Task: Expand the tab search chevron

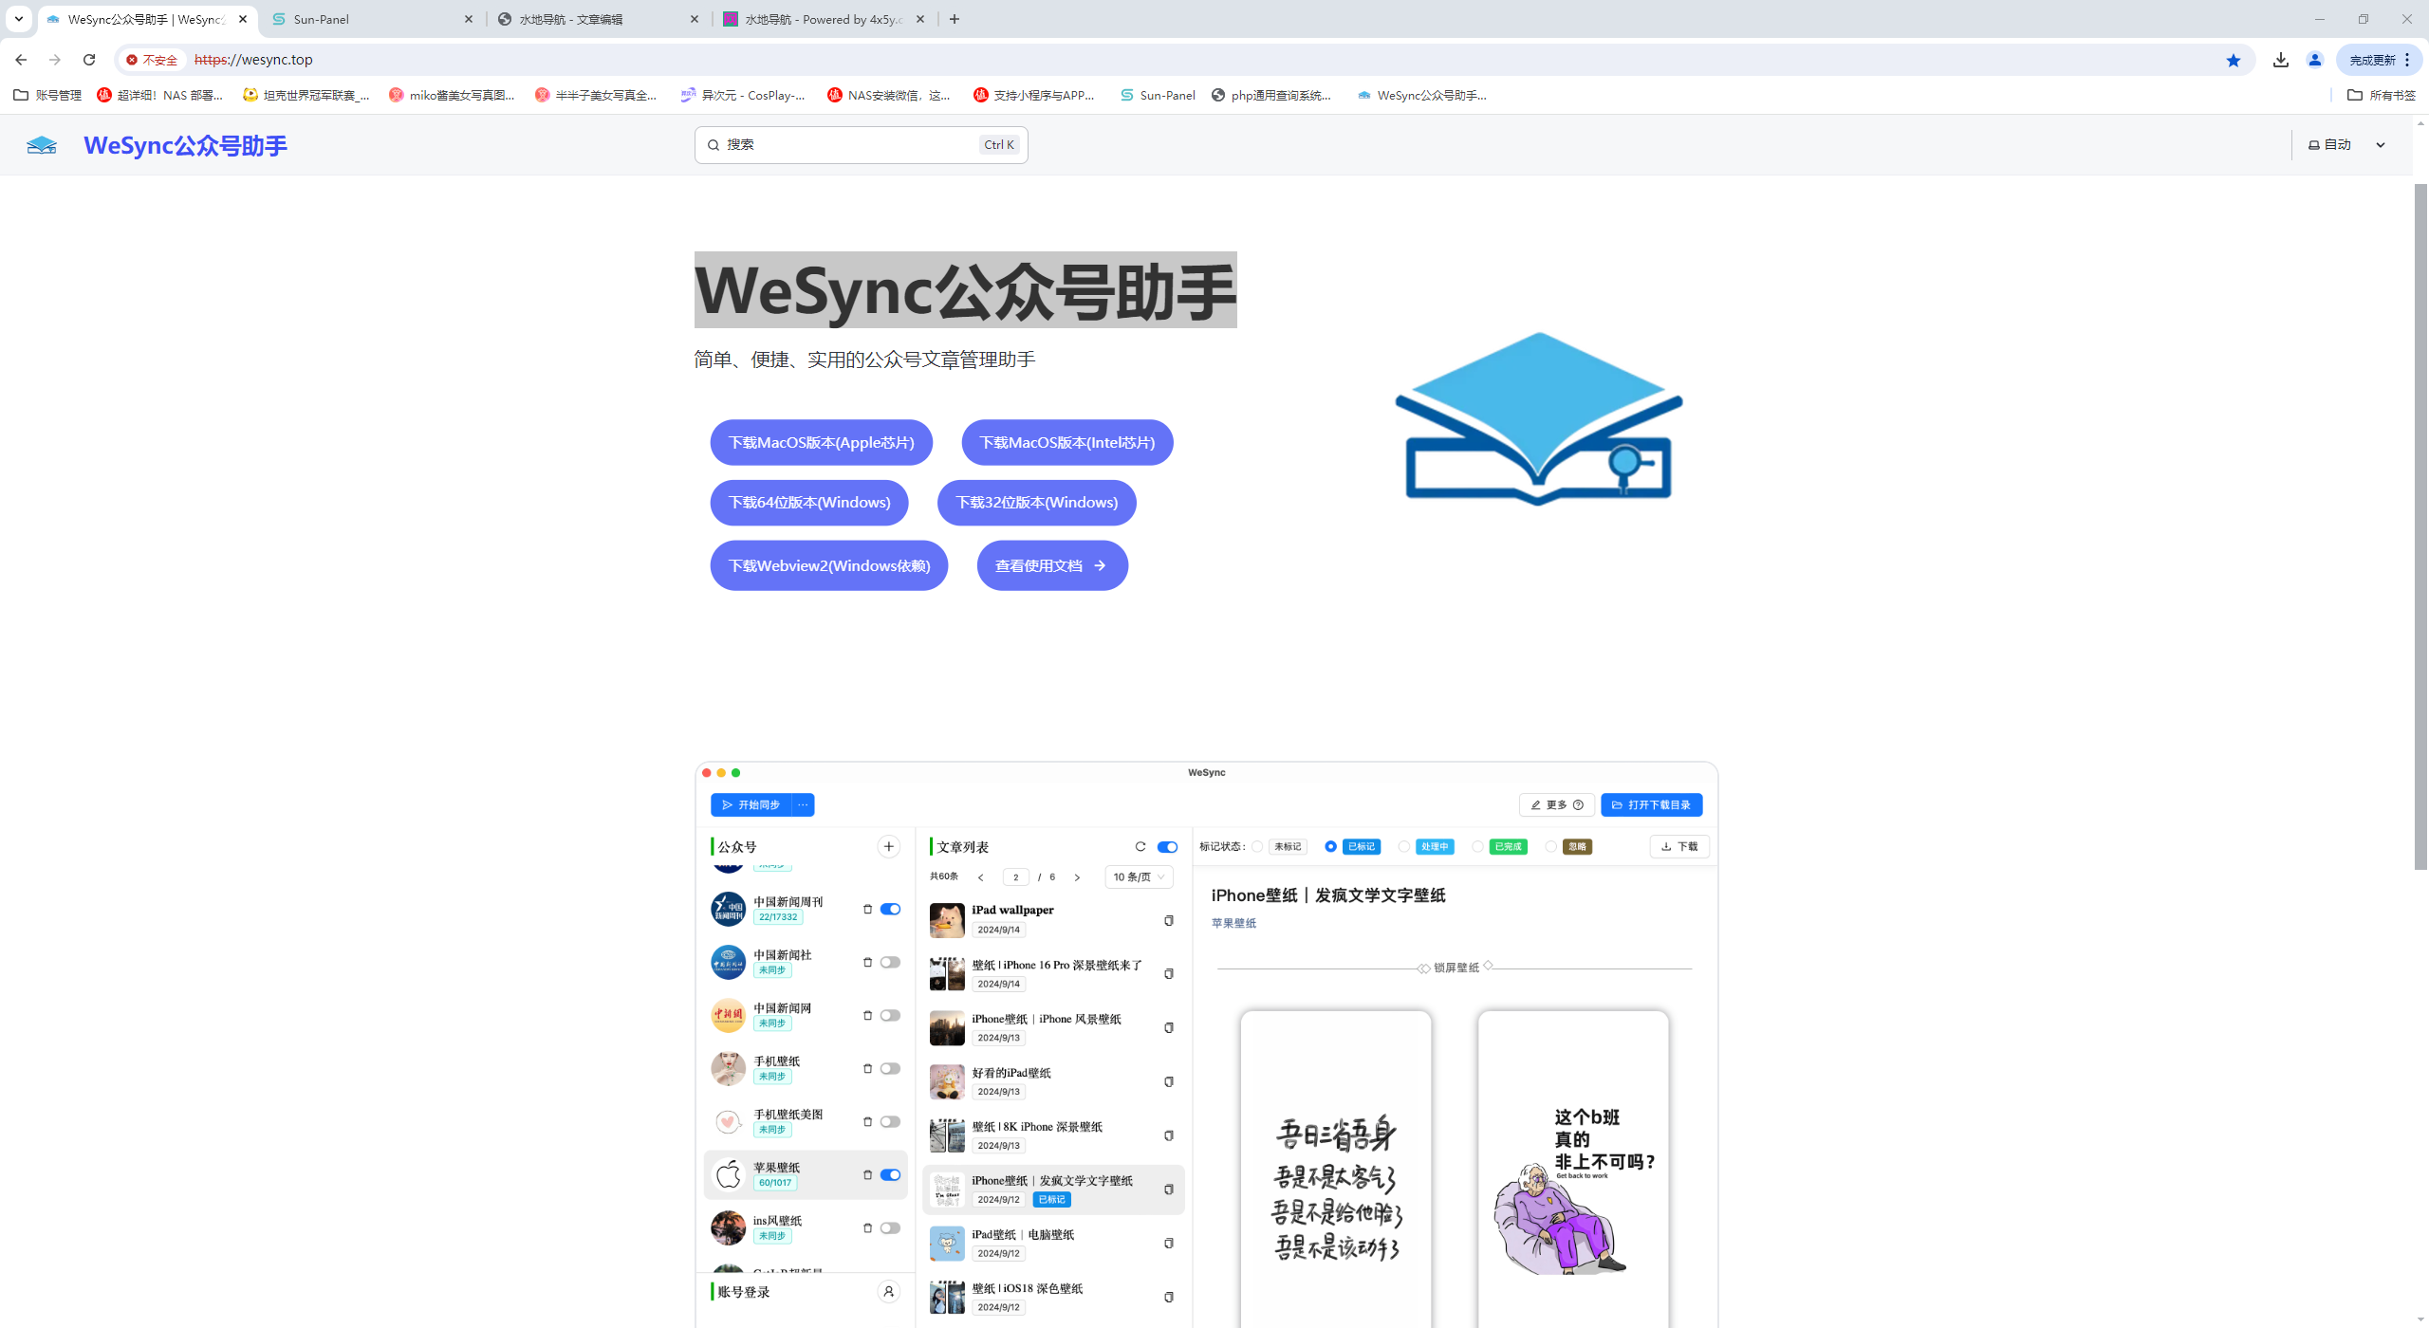Action: (x=18, y=19)
